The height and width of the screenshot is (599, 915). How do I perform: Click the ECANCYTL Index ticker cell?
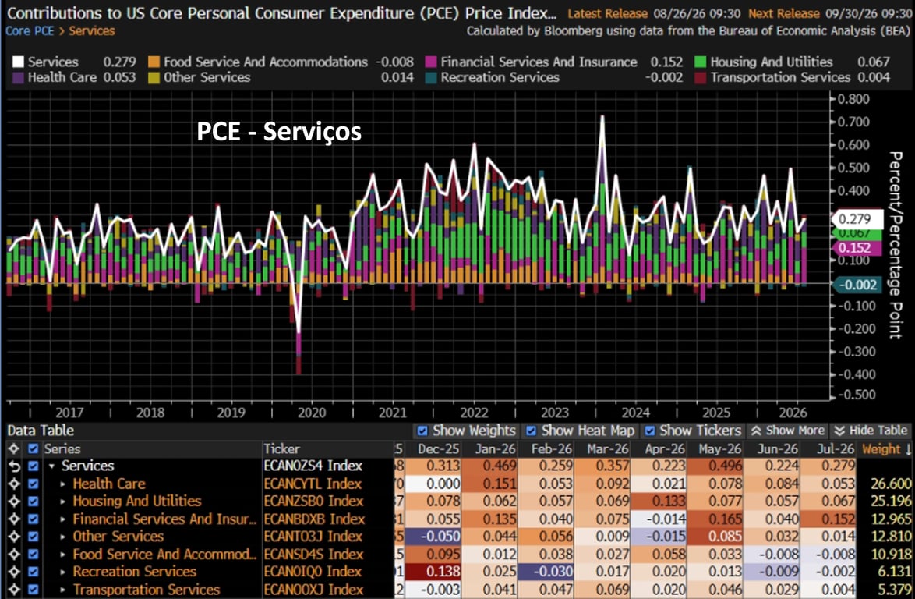tap(313, 484)
